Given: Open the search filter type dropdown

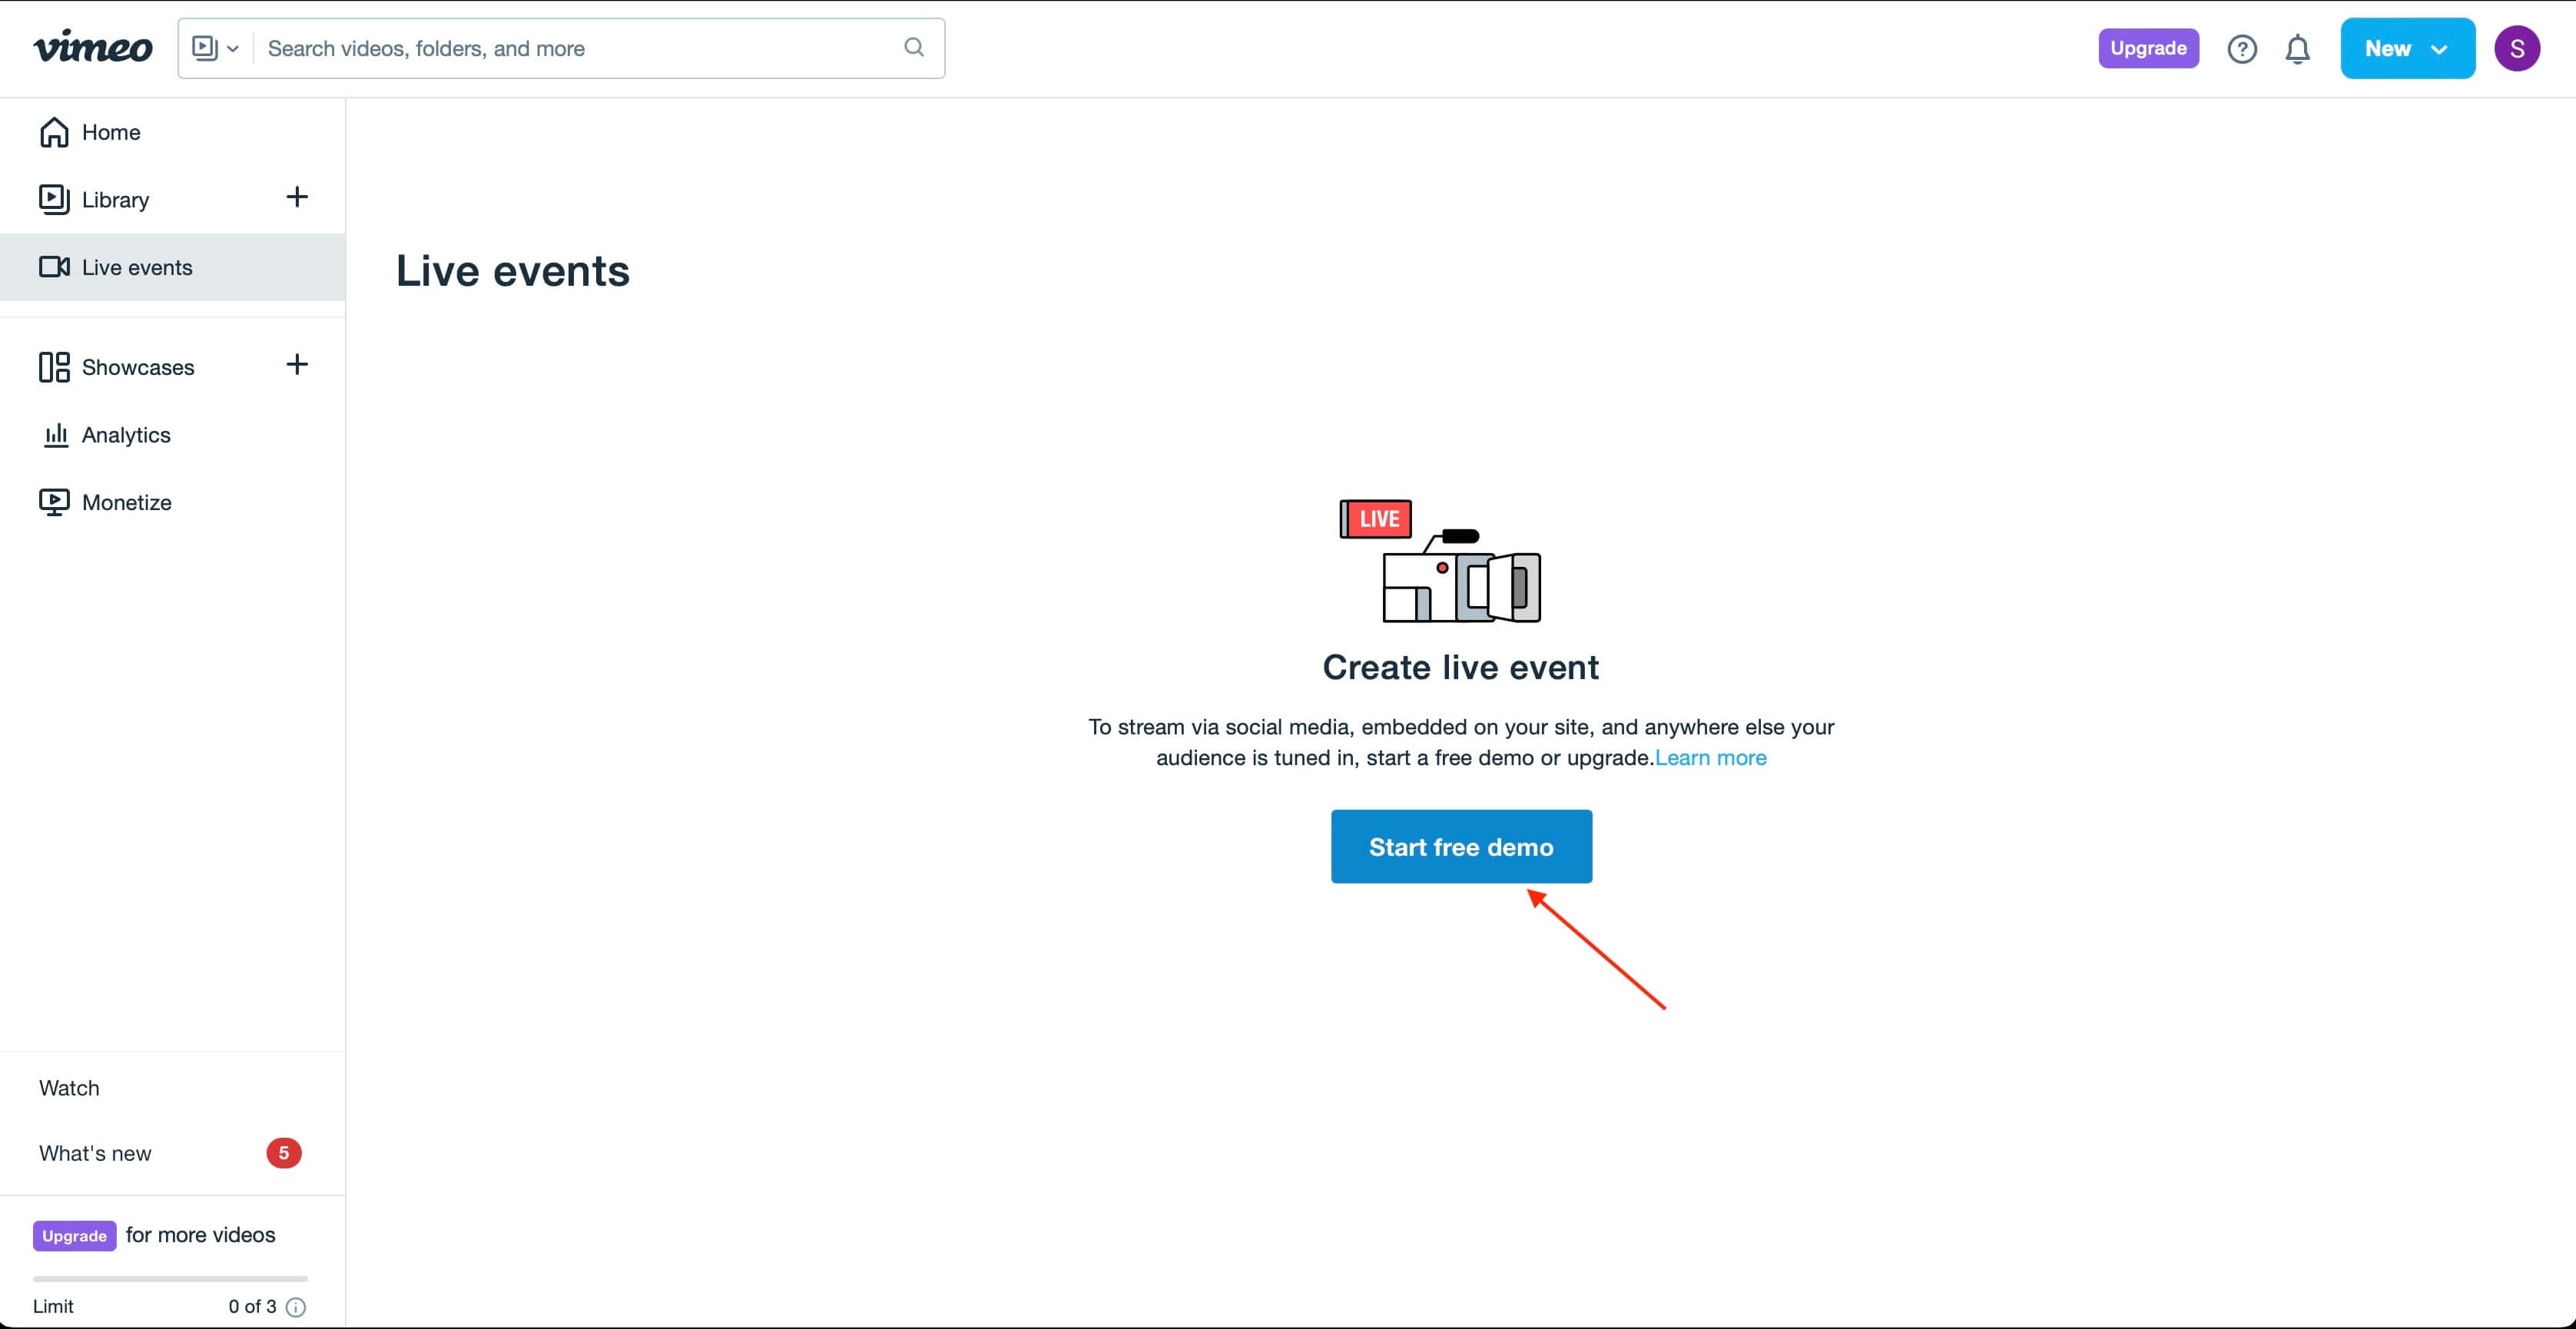Looking at the screenshot, I should coord(213,47).
